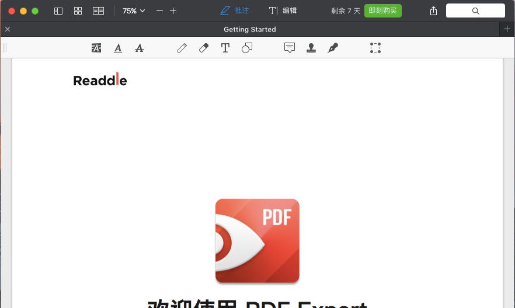This screenshot has height=308, width=515.
Task: Open the 75% zoom level dropdown
Action: tap(134, 11)
